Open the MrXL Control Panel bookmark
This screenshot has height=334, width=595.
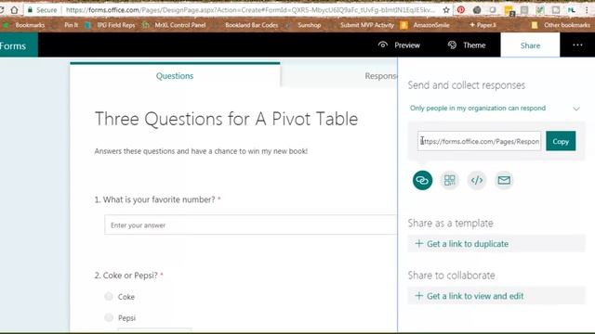click(174, 25)
